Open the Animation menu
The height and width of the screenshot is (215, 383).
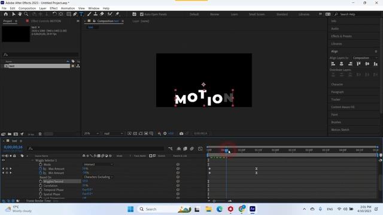coord(68,8)
